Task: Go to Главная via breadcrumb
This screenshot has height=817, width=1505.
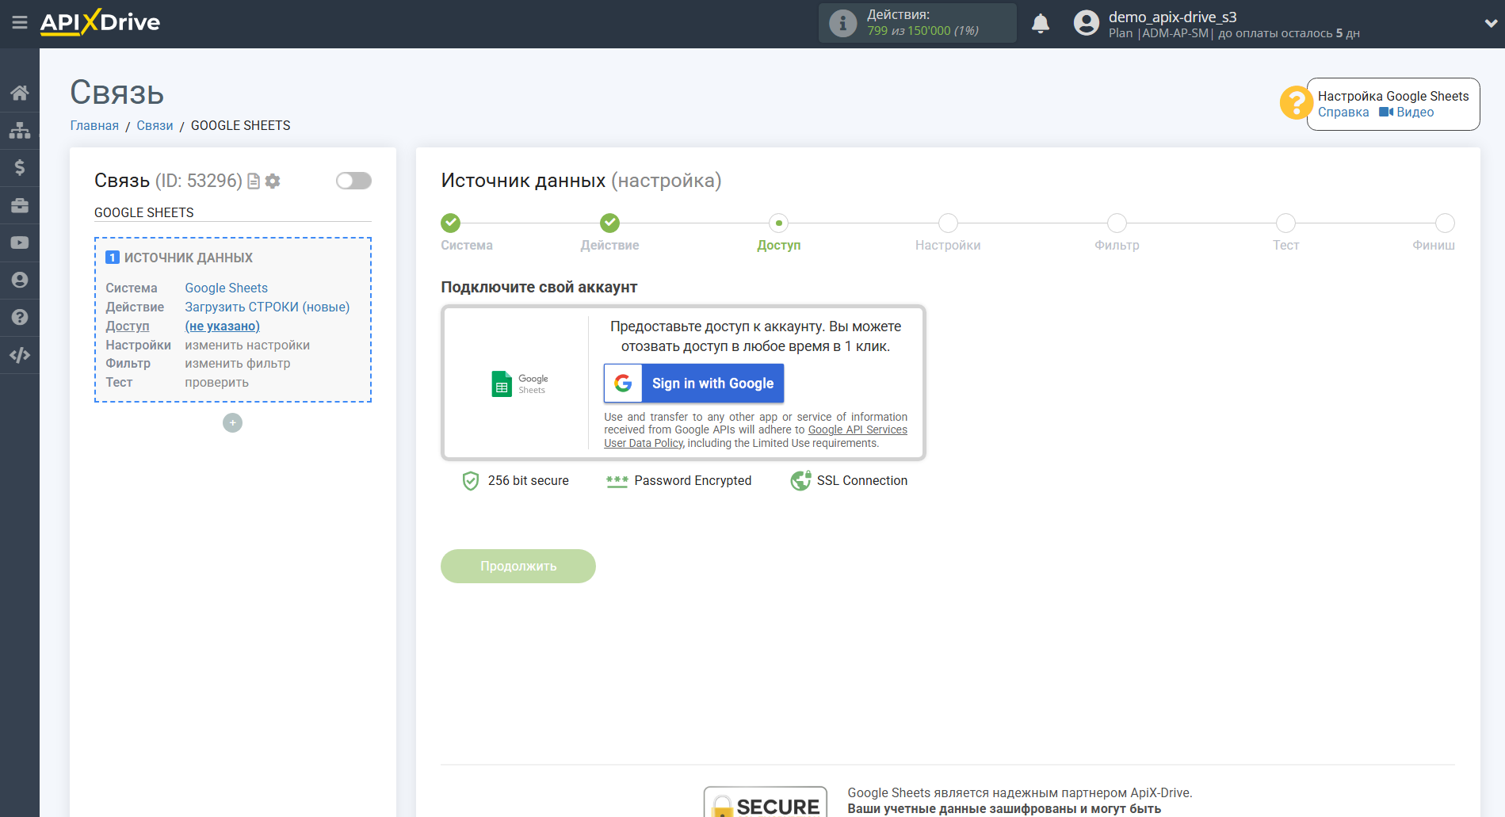Action: 94,125
